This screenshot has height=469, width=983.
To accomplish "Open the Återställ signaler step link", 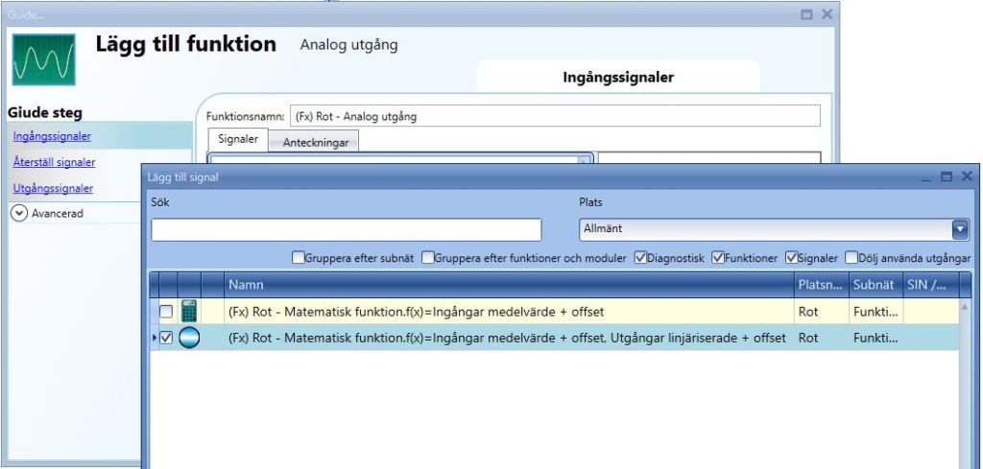I will click(x=54, y=162).
